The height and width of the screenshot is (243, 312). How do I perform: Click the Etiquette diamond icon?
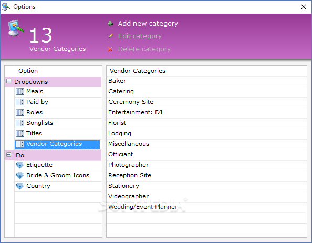20,165
